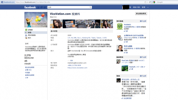
Task: Open friend requests icon in header
Action: coord(38,7)
